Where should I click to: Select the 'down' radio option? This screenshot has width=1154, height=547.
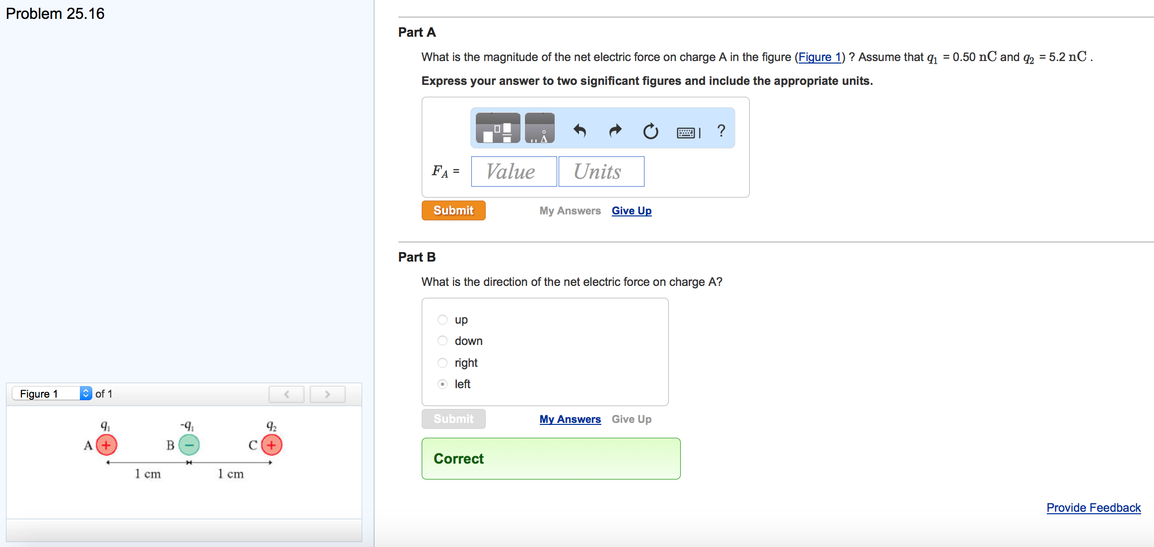[x=443, y=341]
